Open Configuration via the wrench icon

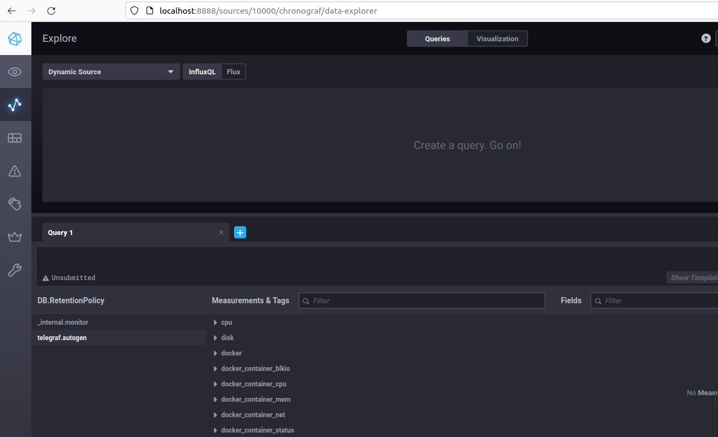pyautogui.click(x=15, y=270)
